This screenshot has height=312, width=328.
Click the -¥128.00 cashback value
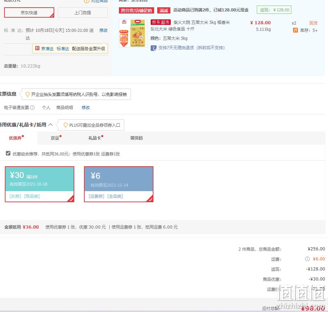pyautogui.click(x=316, y=269)
